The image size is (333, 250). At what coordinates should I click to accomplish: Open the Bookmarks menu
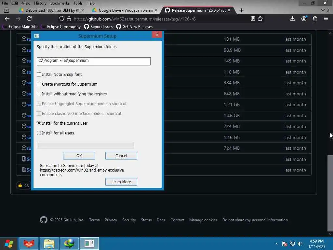[x=60, y=3]
